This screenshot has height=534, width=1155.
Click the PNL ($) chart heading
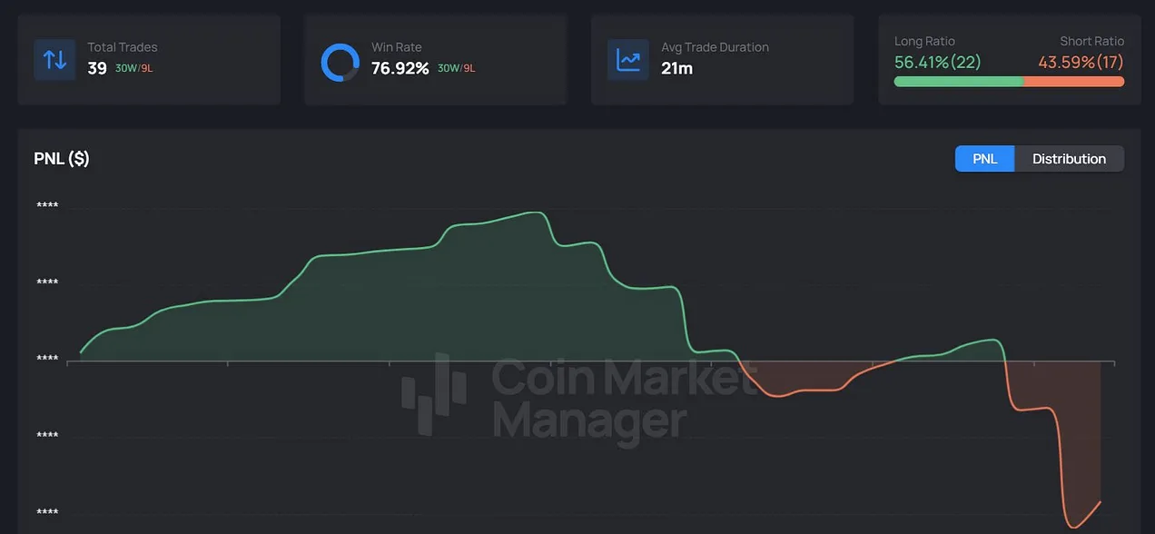tap(62, 159)
